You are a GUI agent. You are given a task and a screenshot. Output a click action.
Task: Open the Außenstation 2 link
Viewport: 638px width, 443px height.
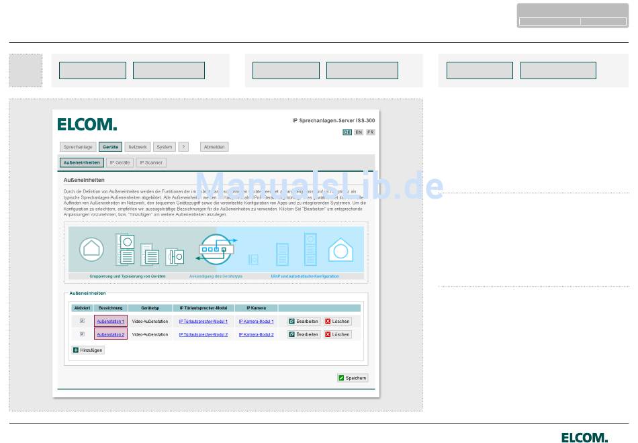tap(111, 334)
